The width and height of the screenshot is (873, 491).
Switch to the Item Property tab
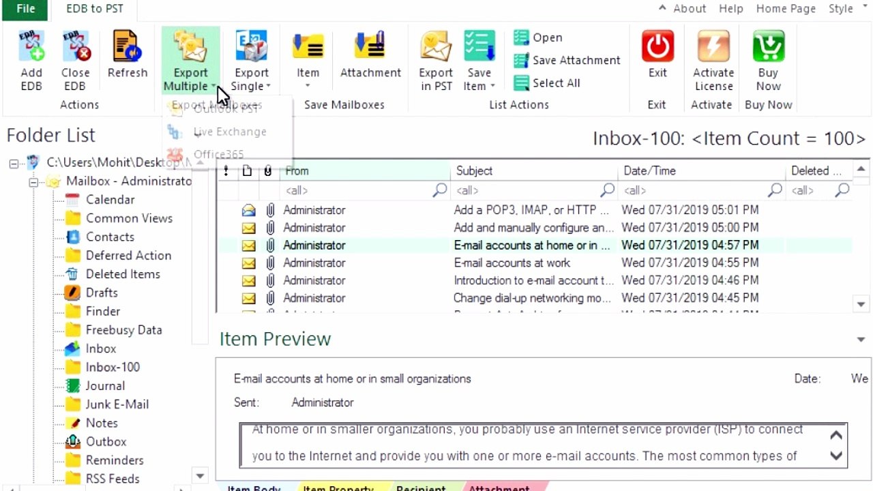click(x=338, y=488)
